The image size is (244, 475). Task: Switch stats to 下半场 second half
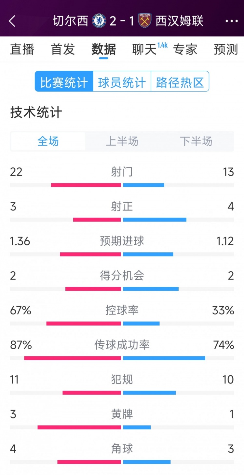[x=196, y=141]
